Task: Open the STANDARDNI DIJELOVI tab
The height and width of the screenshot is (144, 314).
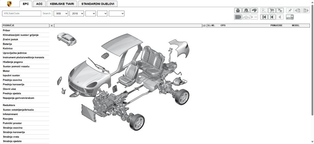Action: 98,4
